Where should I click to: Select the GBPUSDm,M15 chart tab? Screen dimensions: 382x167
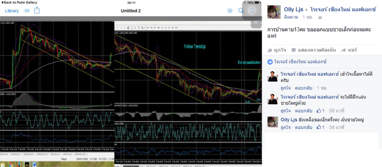point(29,154)
